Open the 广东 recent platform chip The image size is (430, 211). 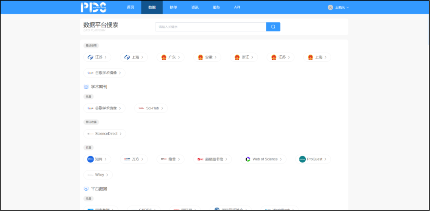(170, 57)
